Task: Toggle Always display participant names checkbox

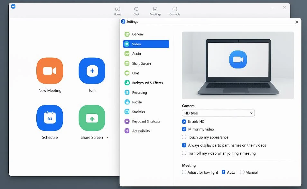Action: point(184,145)
